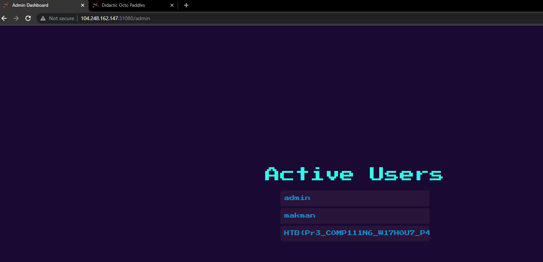Click the Not secure warning triangle icon
Image resolution: width=543 pixels, height=262 pixels.
pyautogui.click(x=43, y=18)
